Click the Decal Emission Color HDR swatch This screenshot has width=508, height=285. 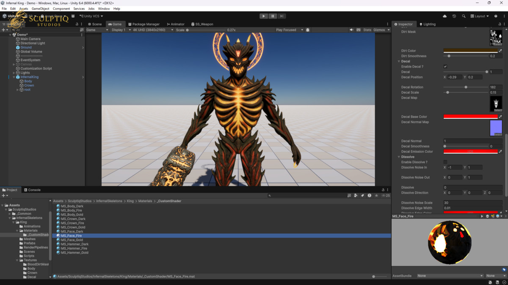(470, 152)
